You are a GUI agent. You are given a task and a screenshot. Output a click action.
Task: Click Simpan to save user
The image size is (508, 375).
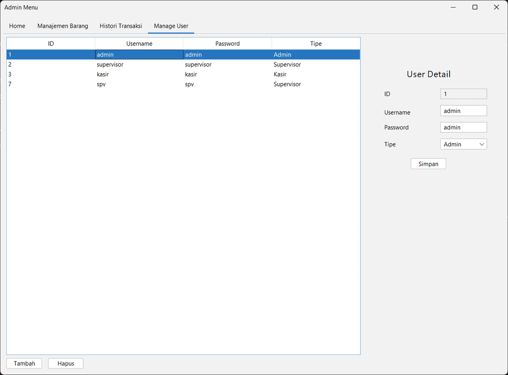click(x=428, y=164)
